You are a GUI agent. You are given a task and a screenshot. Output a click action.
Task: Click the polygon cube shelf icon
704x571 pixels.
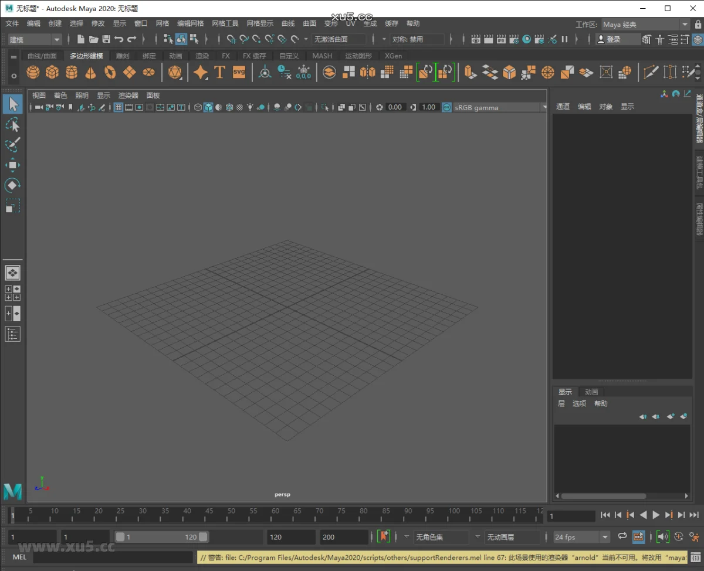click(52, 72)
